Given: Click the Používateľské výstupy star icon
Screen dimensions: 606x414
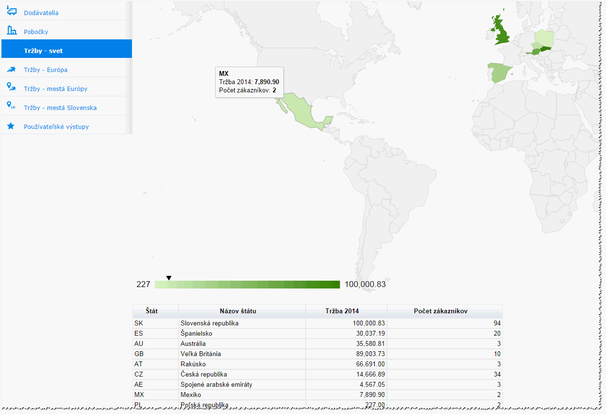Looking at the screenshot, I should pos(11,126).
